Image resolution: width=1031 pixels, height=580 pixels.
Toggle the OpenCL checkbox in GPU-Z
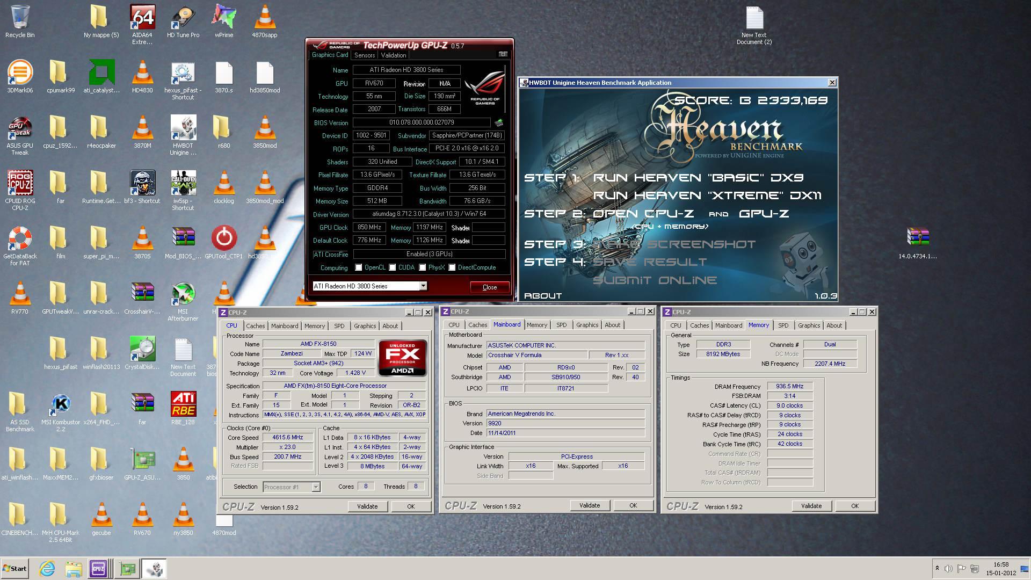(359, 267)
